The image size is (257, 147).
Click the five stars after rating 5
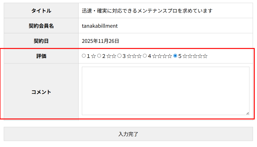[195, 56]
